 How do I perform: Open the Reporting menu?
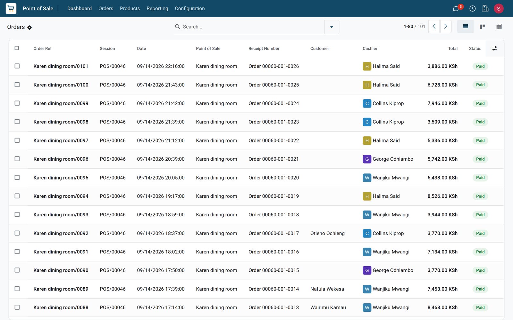pos(157,8)
